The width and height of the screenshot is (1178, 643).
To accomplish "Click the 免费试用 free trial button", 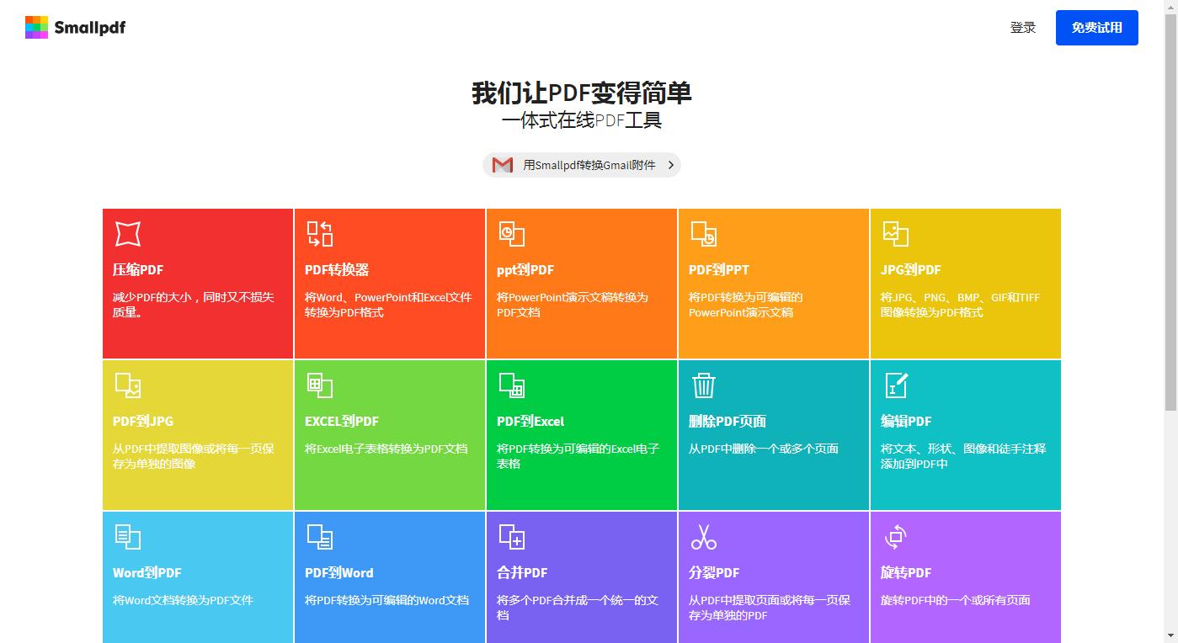I will click(1096, 27).
